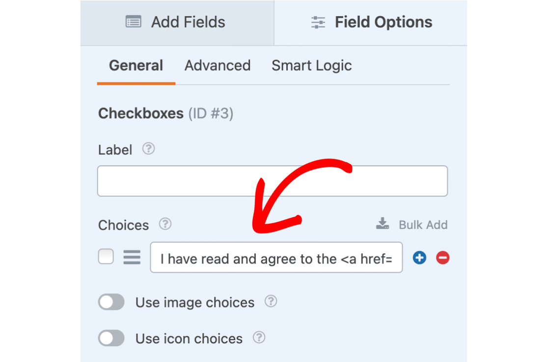Select the General sub-tab

click(136, 66)
